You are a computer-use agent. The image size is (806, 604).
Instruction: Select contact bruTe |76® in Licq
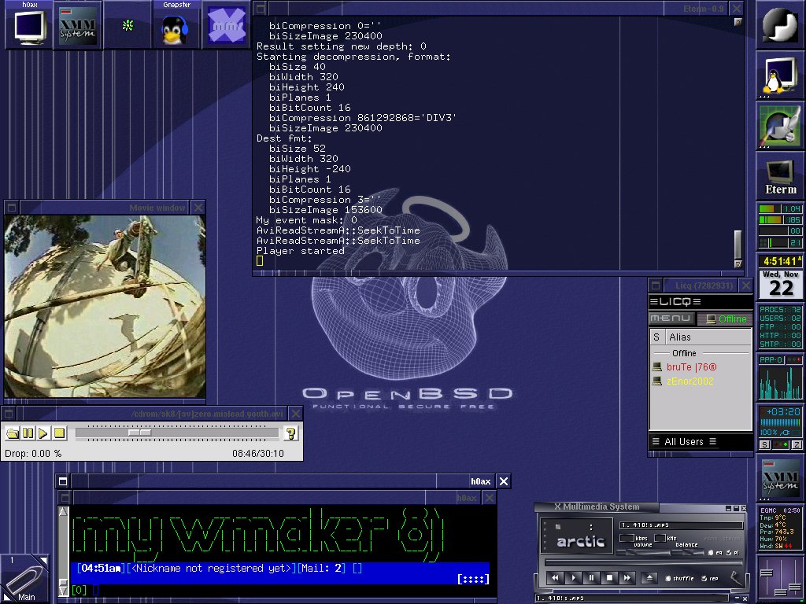tap(691, 367)
